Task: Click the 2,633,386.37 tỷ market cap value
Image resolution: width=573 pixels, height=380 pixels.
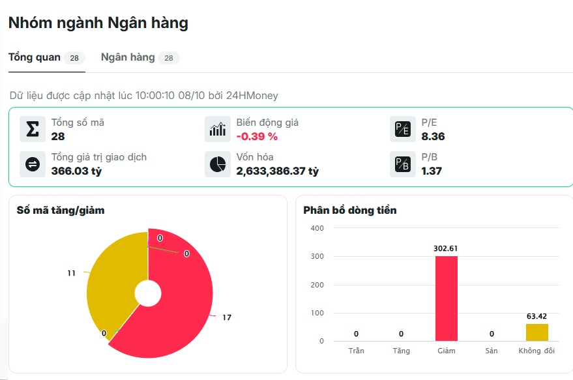Action: point(277,171)
